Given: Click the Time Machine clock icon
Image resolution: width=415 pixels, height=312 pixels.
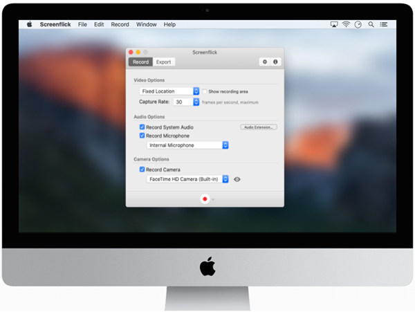Looking at the screenshot, I should point(358,25).
